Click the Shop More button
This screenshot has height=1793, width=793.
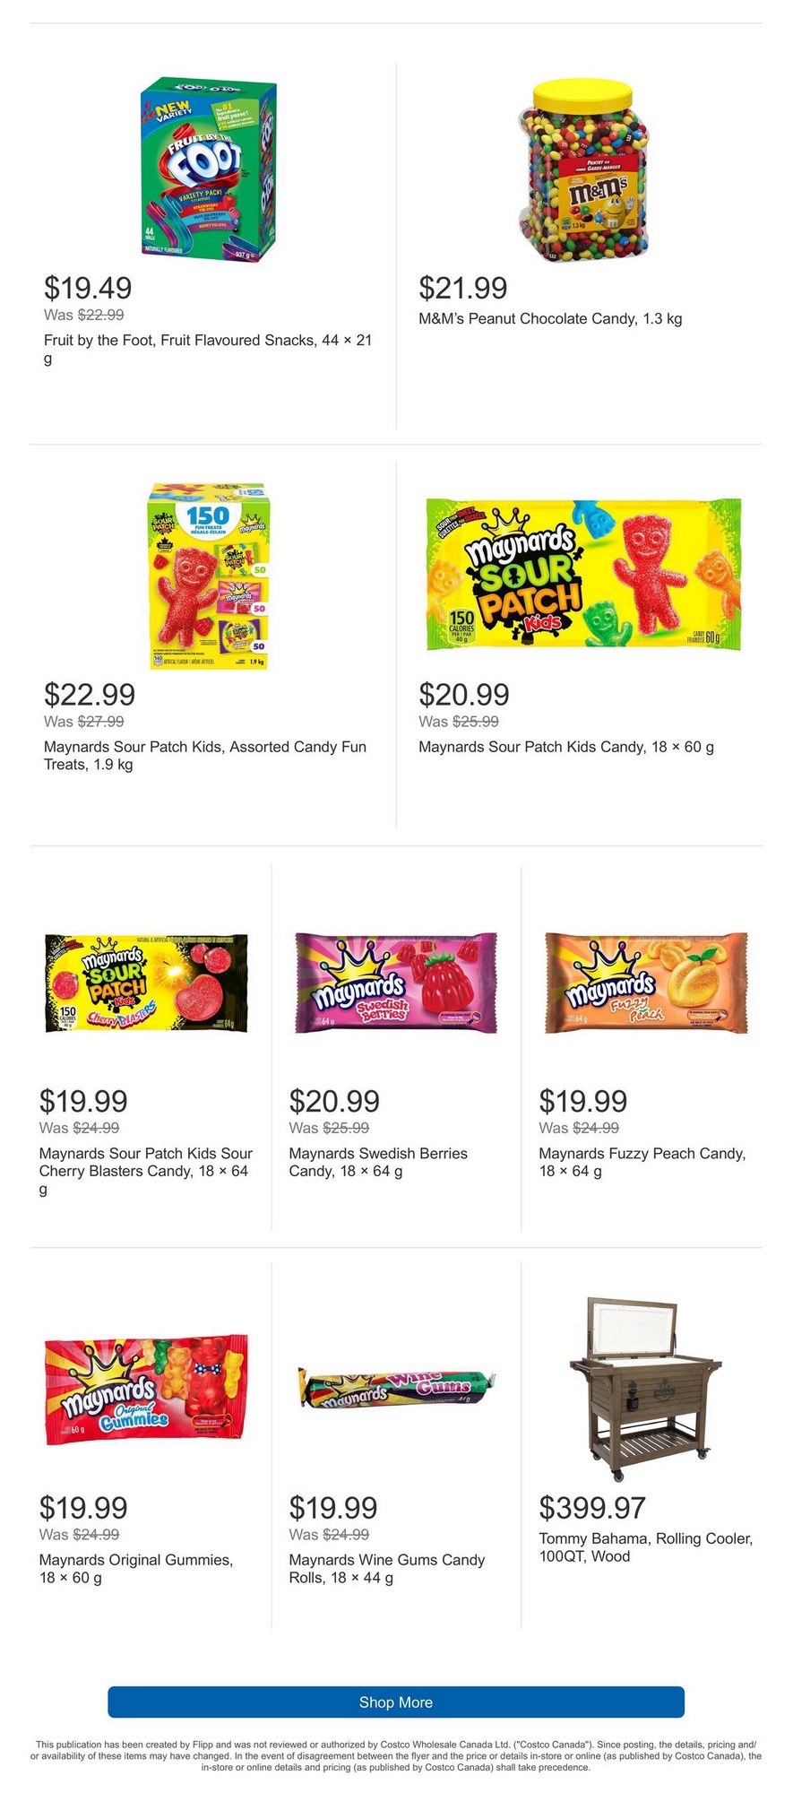tap(395, 1702)
